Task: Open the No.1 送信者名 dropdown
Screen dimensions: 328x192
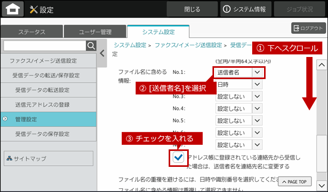Action: [x=239, y=72]
